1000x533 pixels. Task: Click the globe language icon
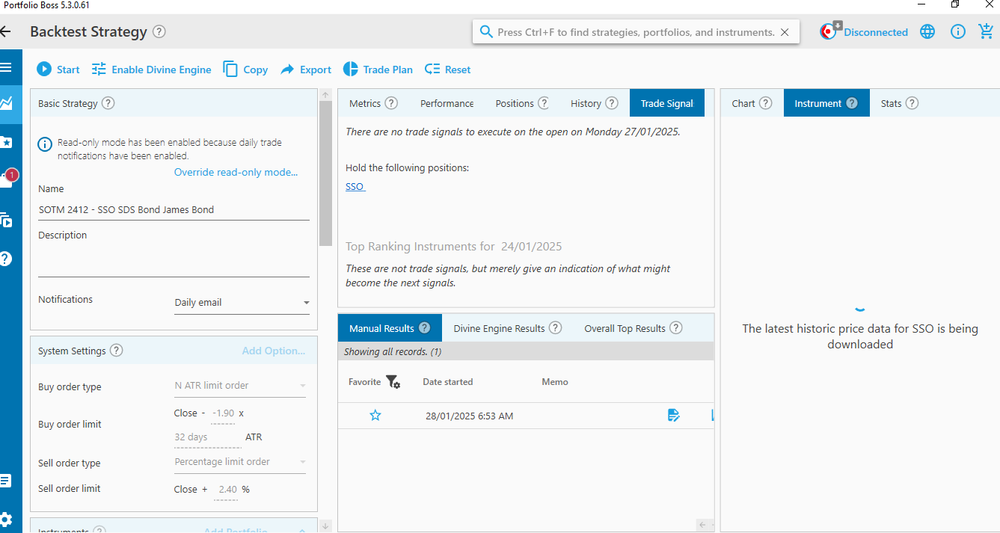(927, 31)
